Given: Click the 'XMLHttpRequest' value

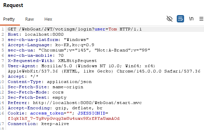Looking at the screenshot, I should pos(78,61).
